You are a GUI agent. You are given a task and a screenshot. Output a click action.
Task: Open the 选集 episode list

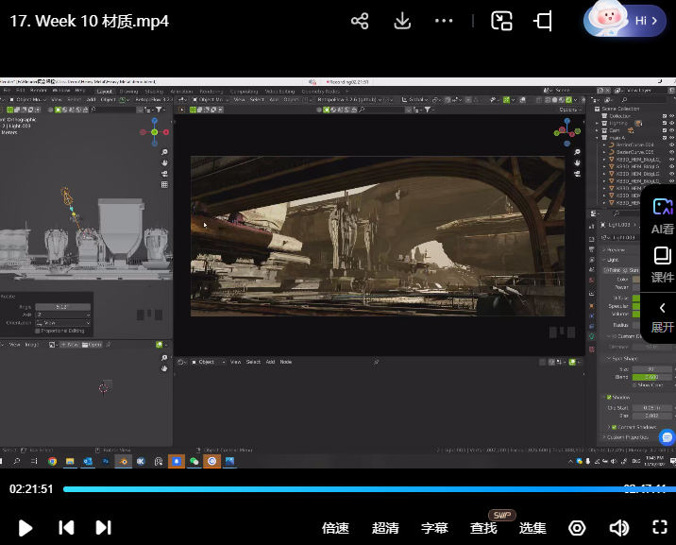click(532, 528)
